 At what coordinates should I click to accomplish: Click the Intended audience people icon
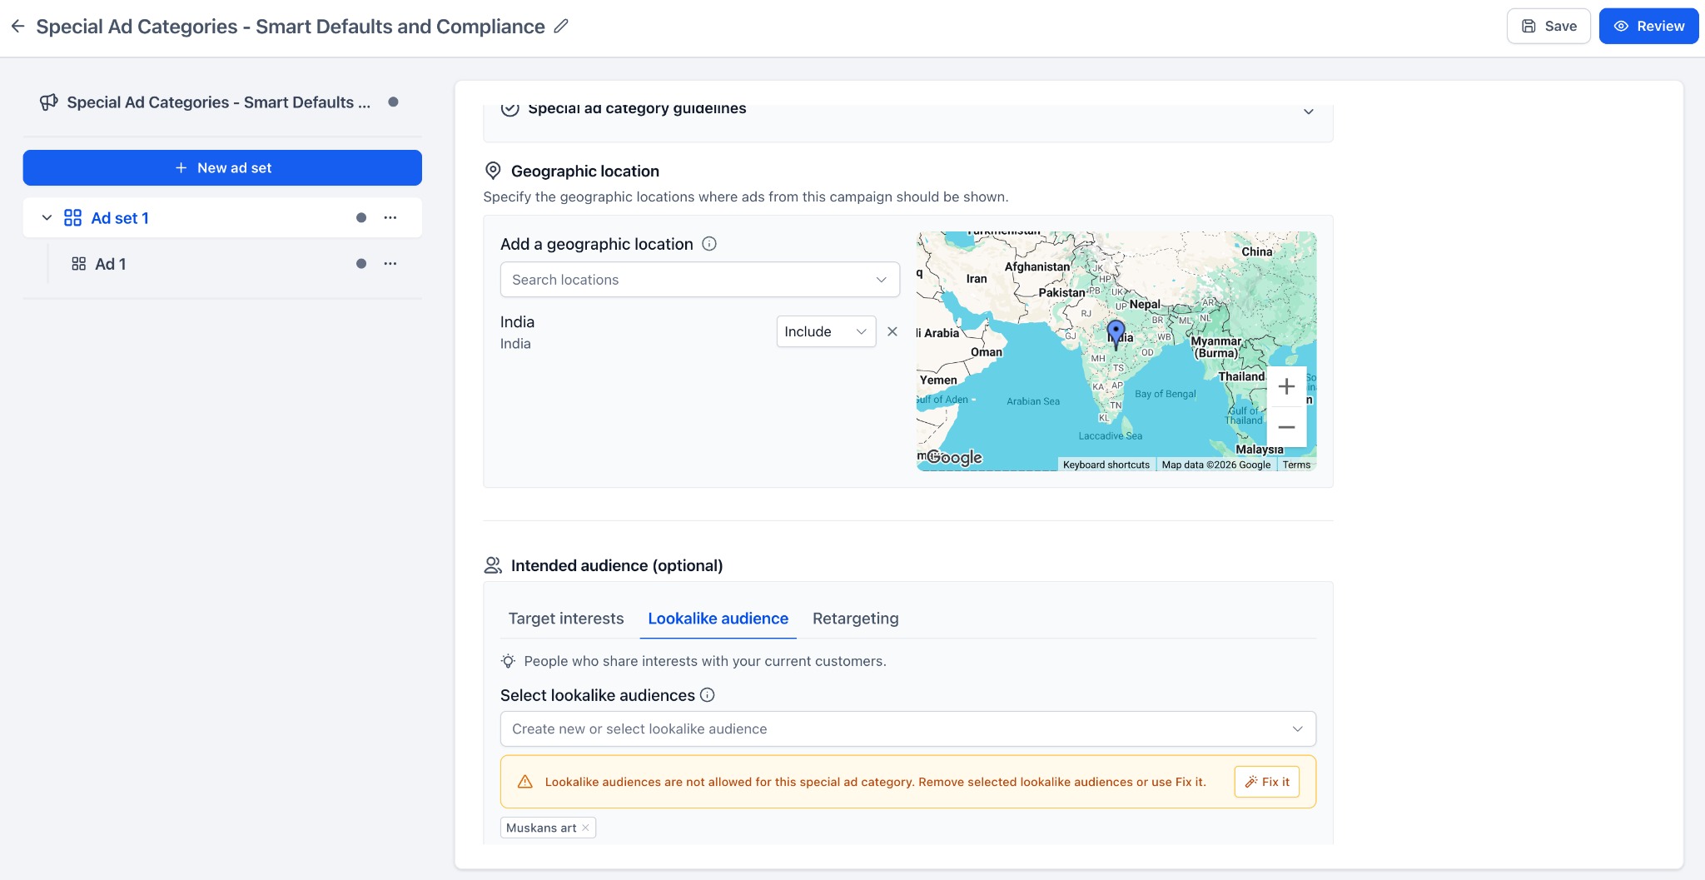coord(493,565)
